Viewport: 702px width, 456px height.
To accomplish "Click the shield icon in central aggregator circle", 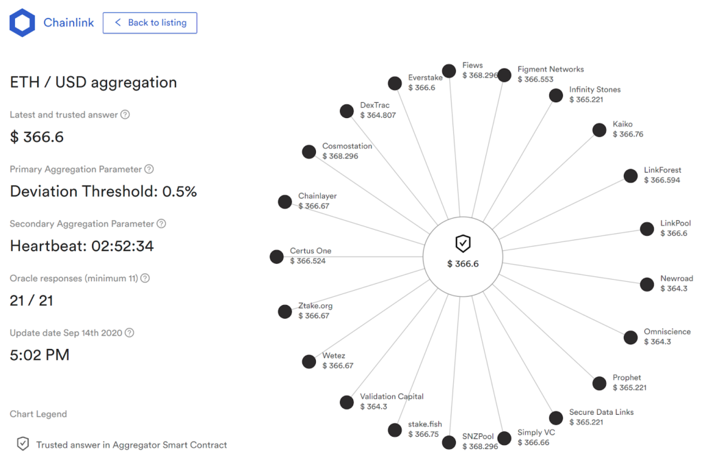I will click(x=463, y=243).
